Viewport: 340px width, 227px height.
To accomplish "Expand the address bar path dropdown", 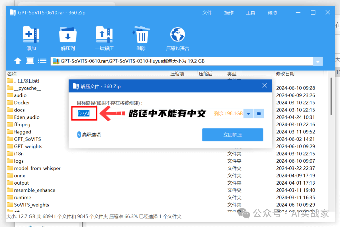I will coord(318,62).
